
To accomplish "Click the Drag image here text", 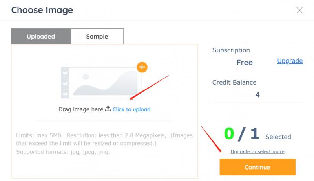I will click(x=81, y=109).
